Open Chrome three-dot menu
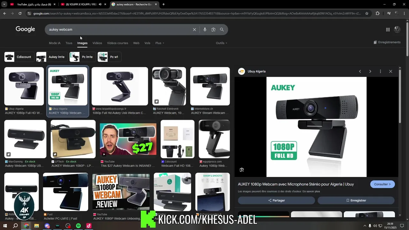Image resolution: width=409 pixels, height=230 pixels. [405, 13]
